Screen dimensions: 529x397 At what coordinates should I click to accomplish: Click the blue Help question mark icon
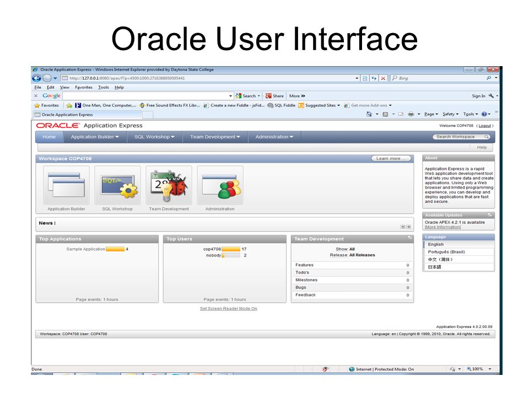point(484,114)
